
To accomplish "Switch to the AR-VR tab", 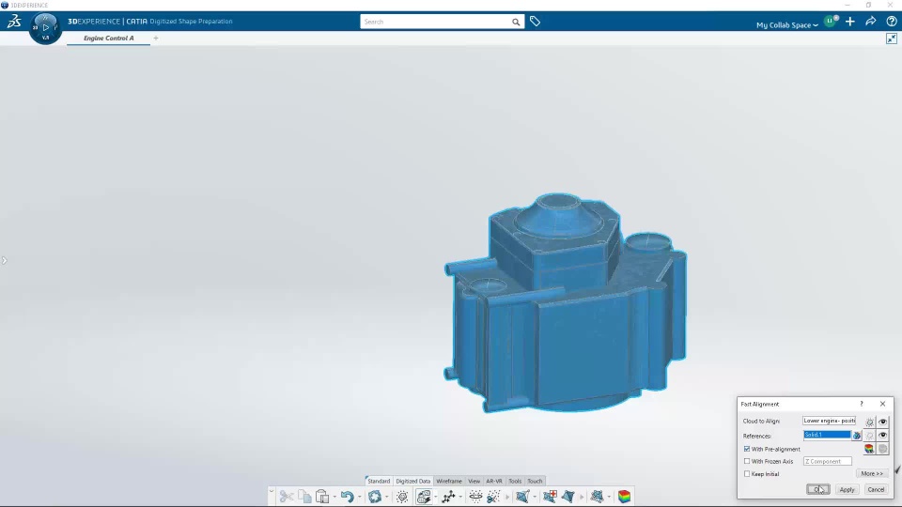I will 494,481.
